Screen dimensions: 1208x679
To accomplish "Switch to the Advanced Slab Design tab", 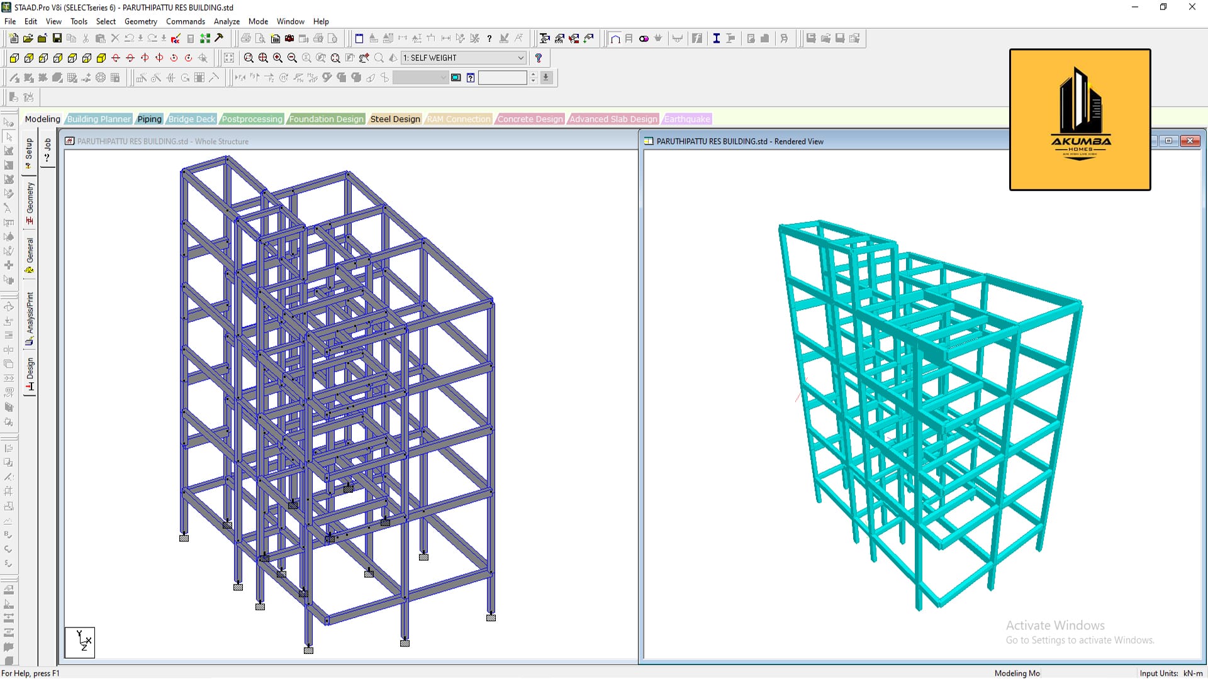I will [x=613, y=119].
